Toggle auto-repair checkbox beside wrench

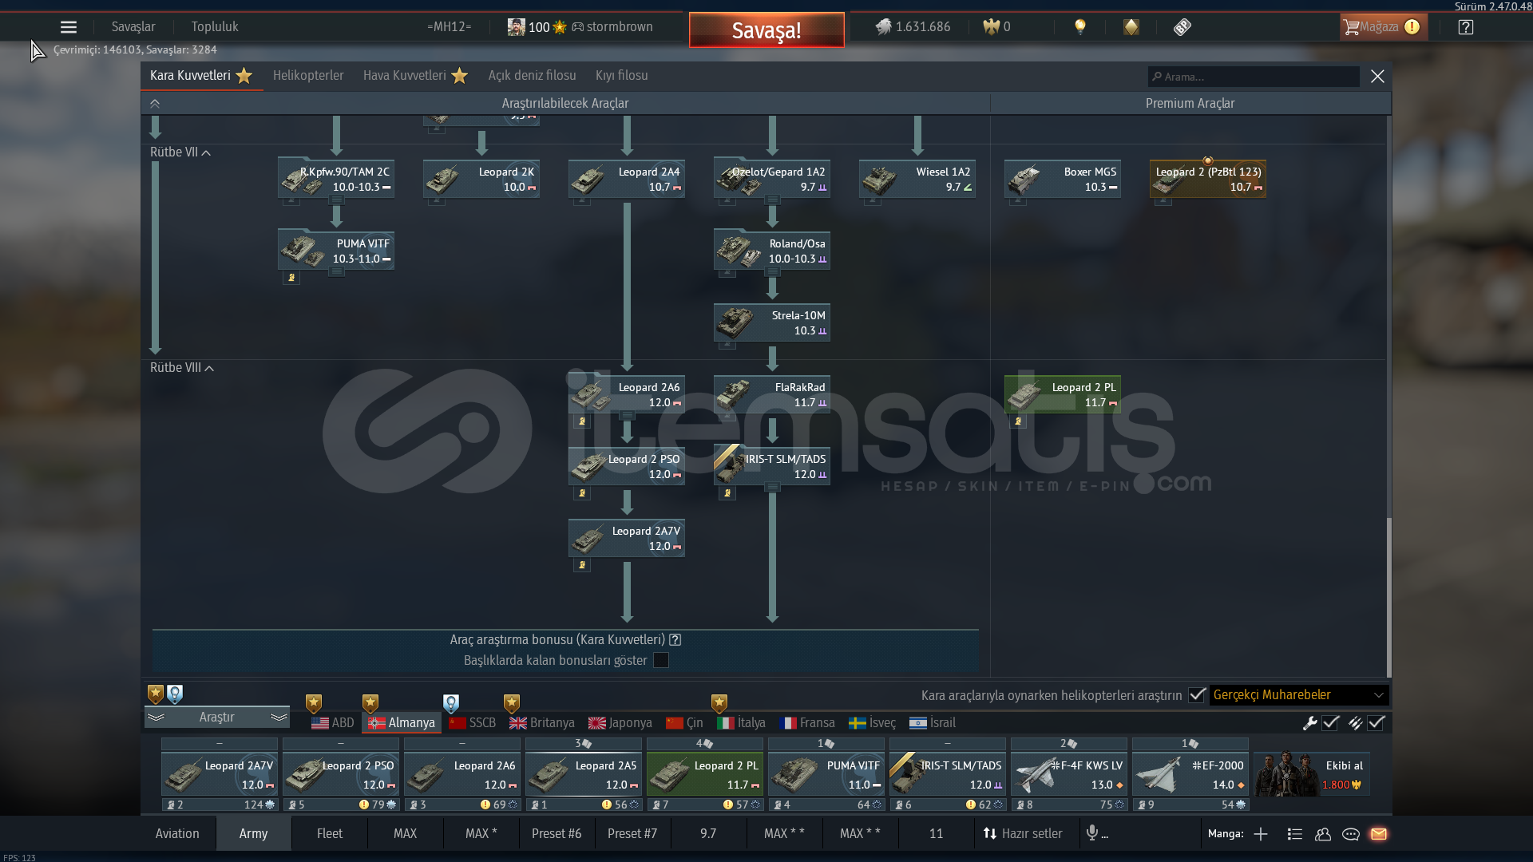pyautogui.click(x=1330, y=723)
